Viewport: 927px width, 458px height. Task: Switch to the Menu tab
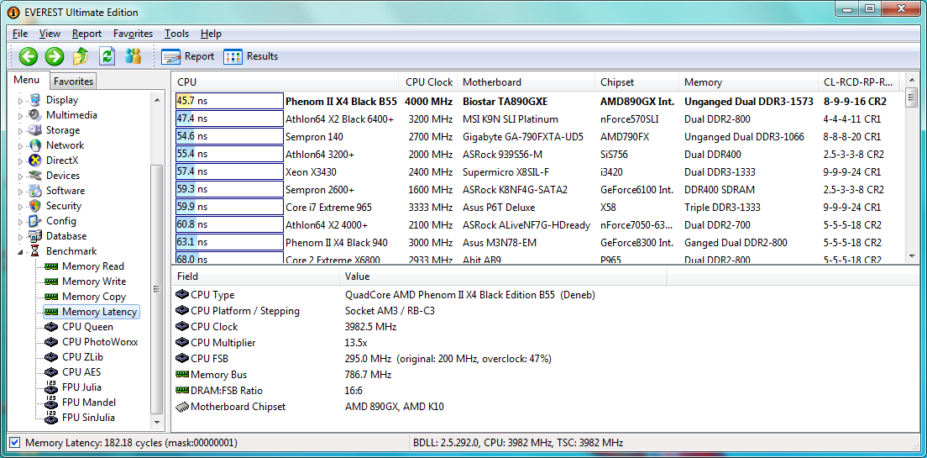(x=27, y=80)
